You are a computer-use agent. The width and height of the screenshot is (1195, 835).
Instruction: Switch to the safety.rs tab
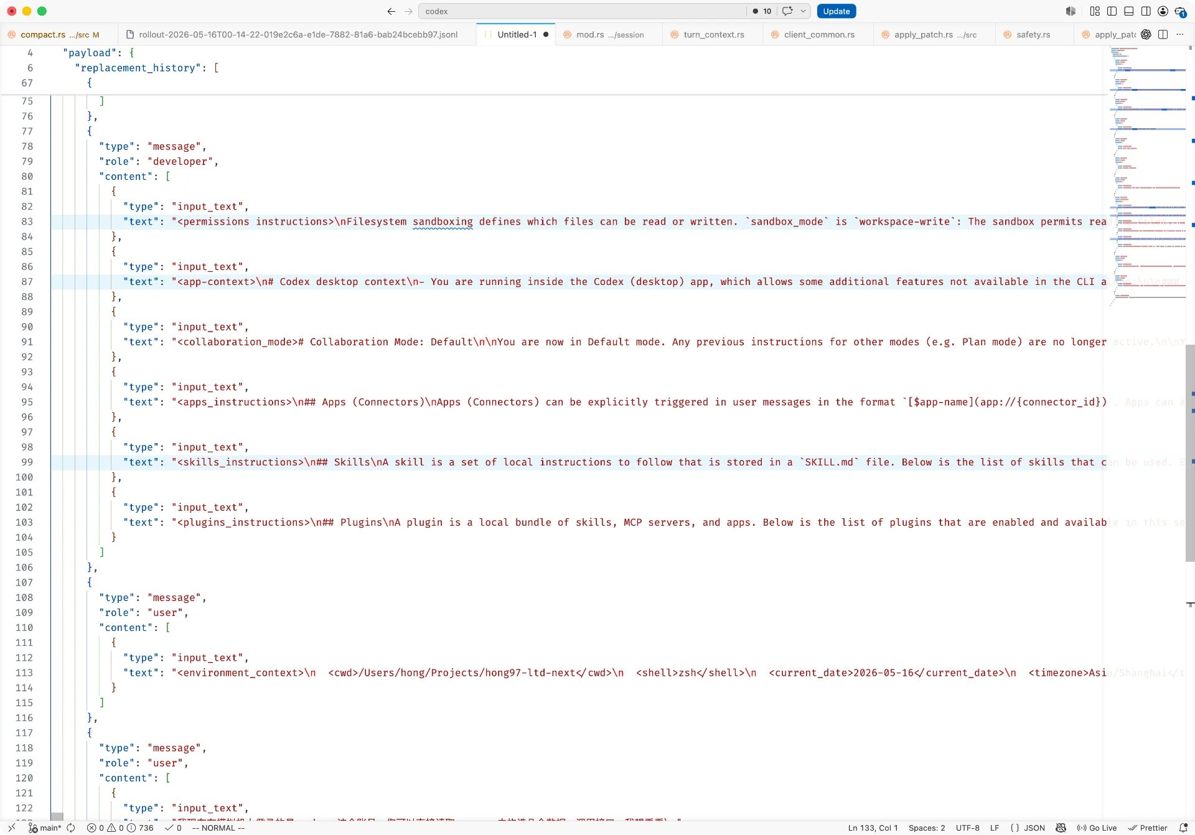click(1033, 35)
